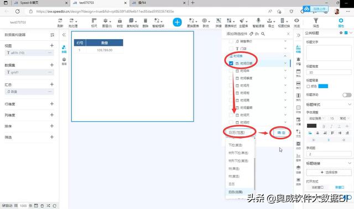This screenshot has width=354, height=209.
Task: Click the gear icon beside 公共标题
Action: pos(341,33)
